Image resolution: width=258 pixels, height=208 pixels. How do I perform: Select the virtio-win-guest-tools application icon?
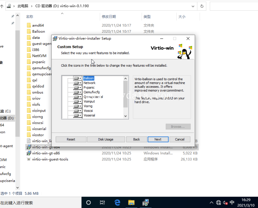point(29,159)
